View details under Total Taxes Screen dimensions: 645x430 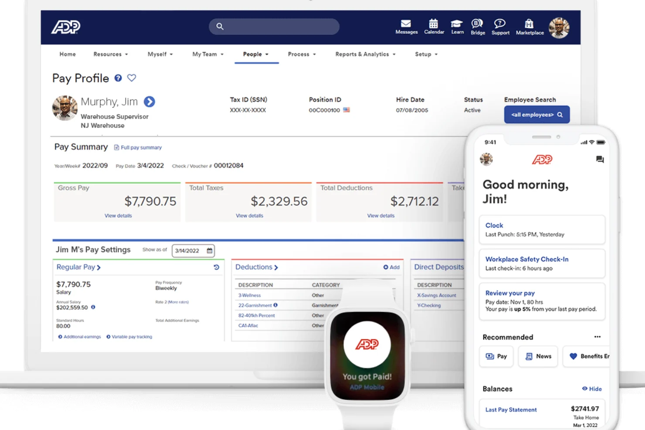click(249, 216)
